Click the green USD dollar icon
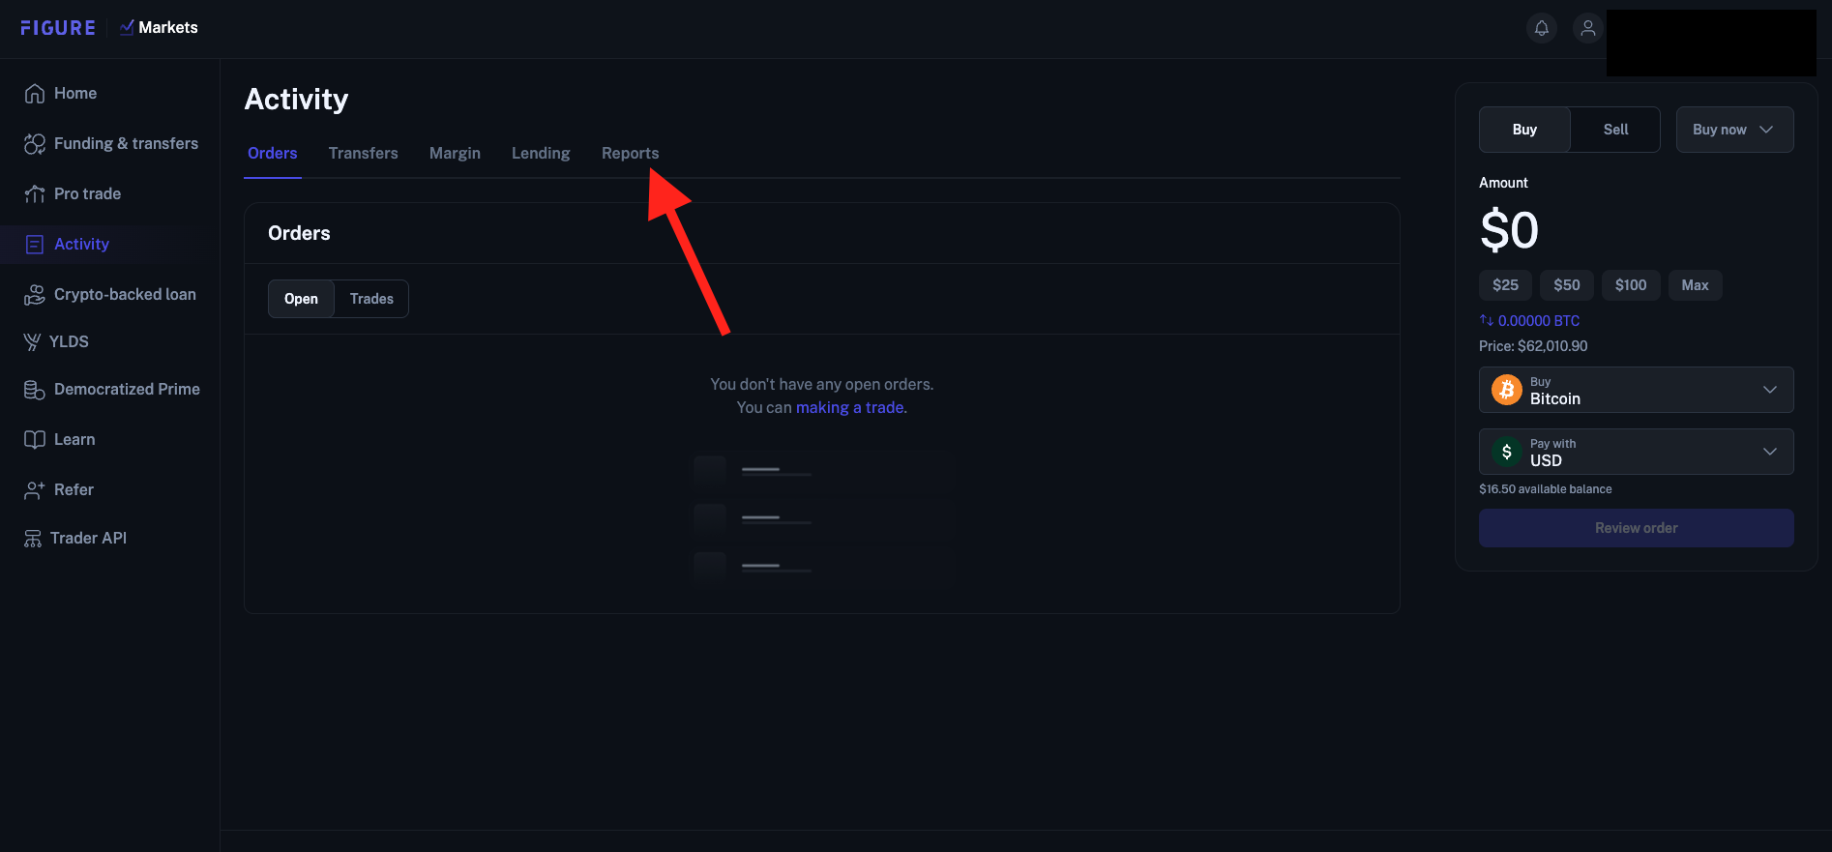This screenshot has width=1832, height=852. pos(1507,452)
